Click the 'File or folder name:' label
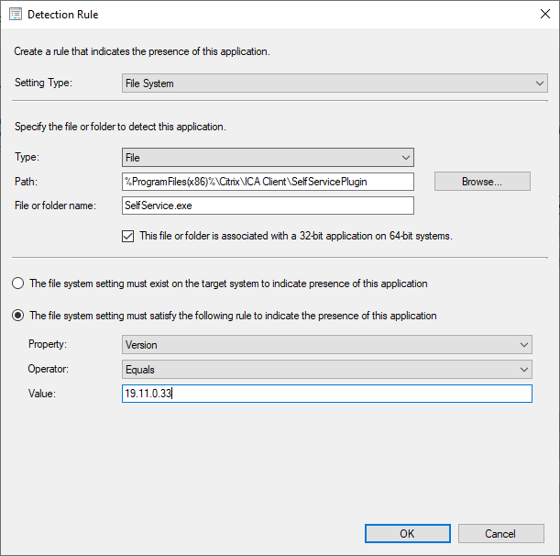The width and height of the screenshot is (560, 556). point(55,206)
